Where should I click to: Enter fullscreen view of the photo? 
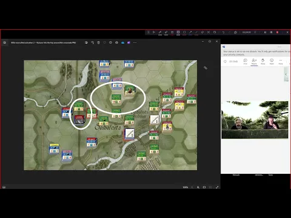(x=217, y=187)
